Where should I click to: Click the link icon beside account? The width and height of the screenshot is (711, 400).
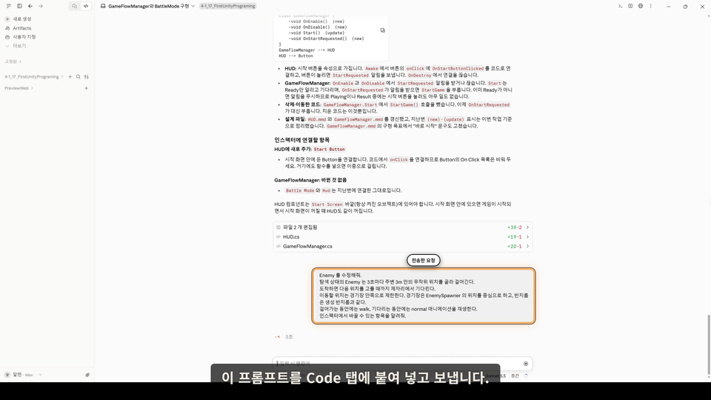point(87,375)
